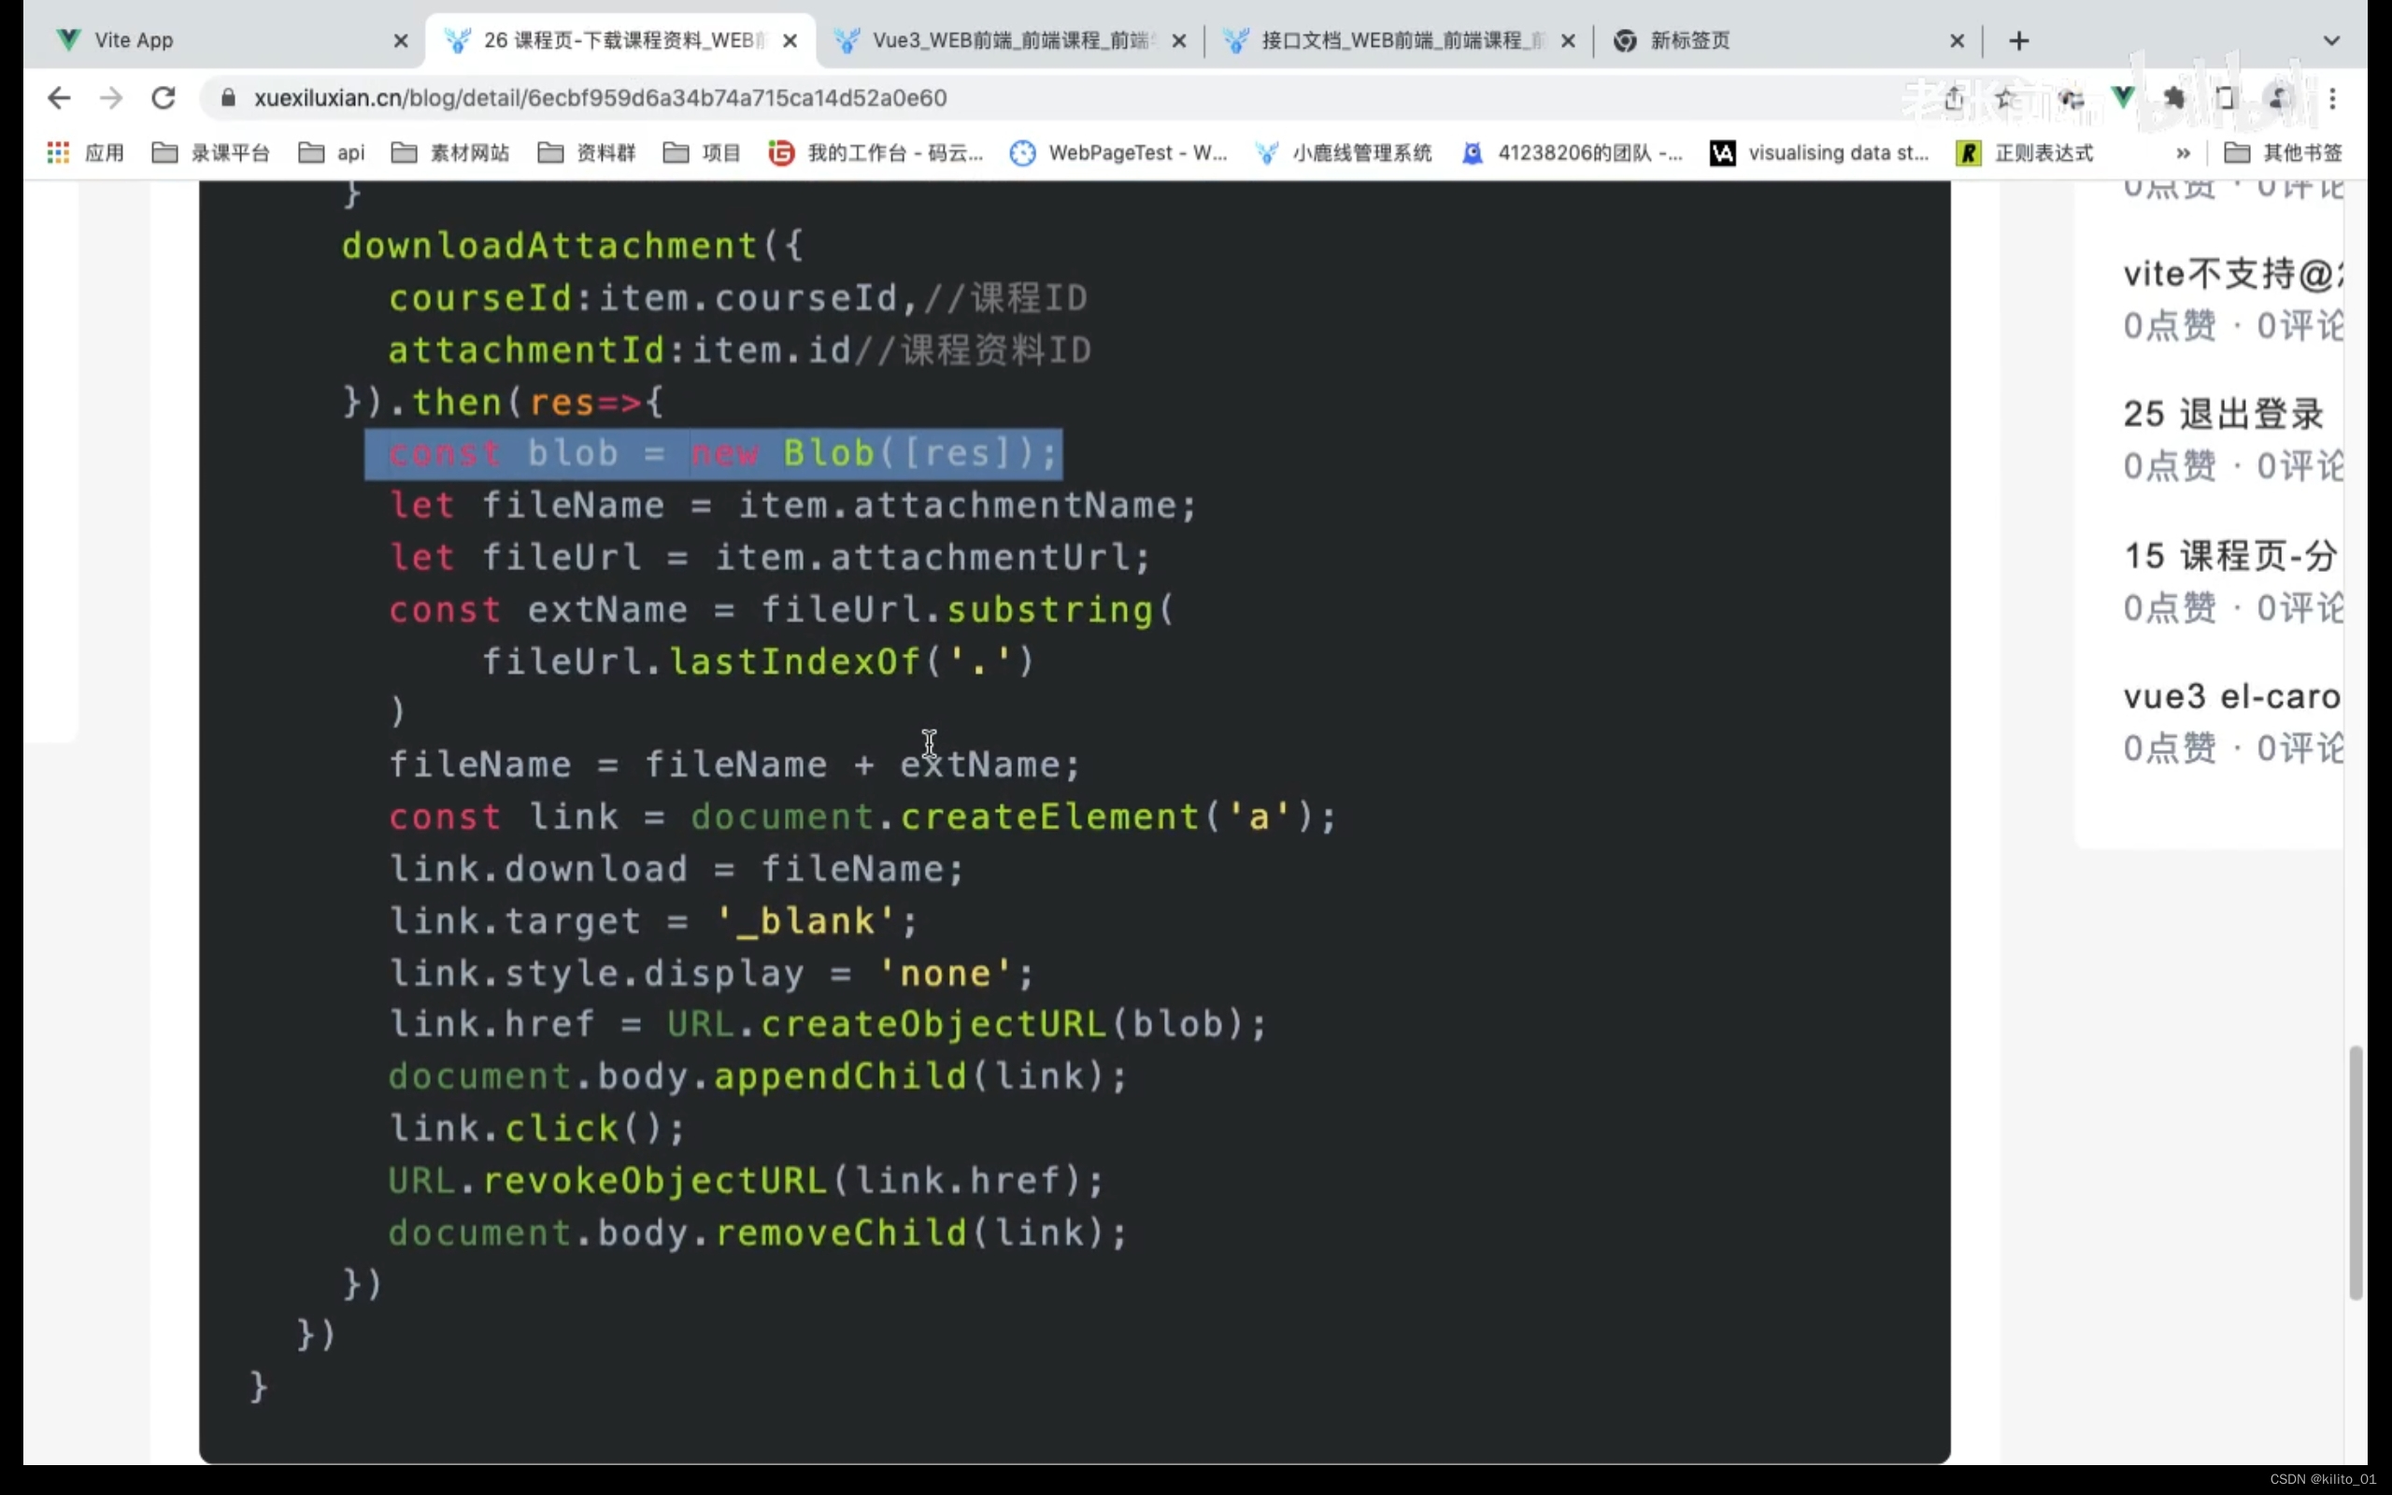Close the 接口文档 tab

click(1568, 40)
